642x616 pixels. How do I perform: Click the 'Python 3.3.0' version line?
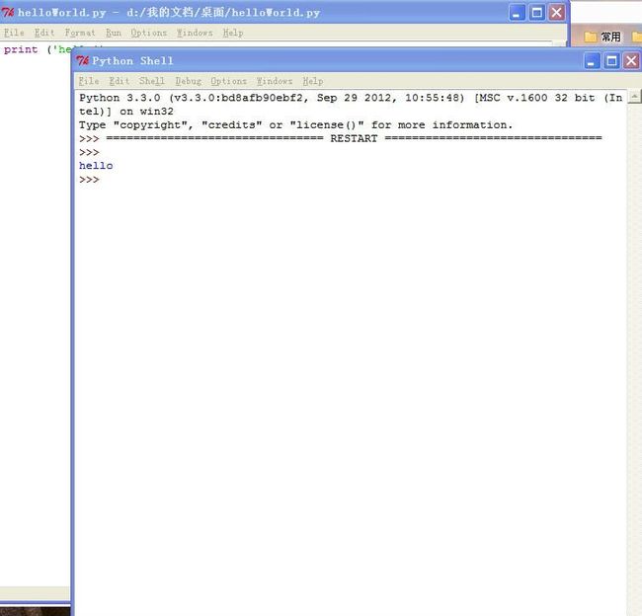pyautogui.click(x=351, y=98)
